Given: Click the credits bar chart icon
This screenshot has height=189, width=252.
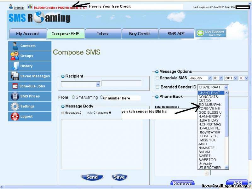Looking at the screenshot, I should coord(30,7).
